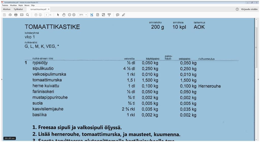260x142 pixels.
Task: Click the cloud upload icon
Action: 10,15
